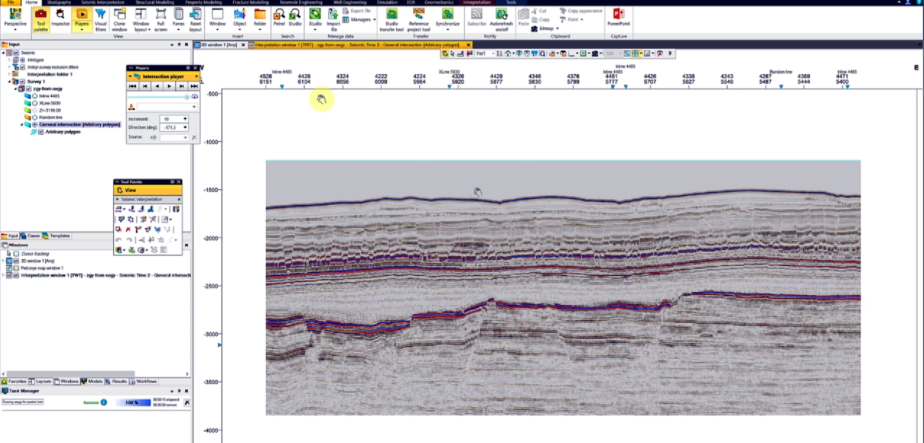Image resolution: width=924 pixels, height=443 pixels.
Task: Play intersection player in reverse
Action: click(157, 86)
